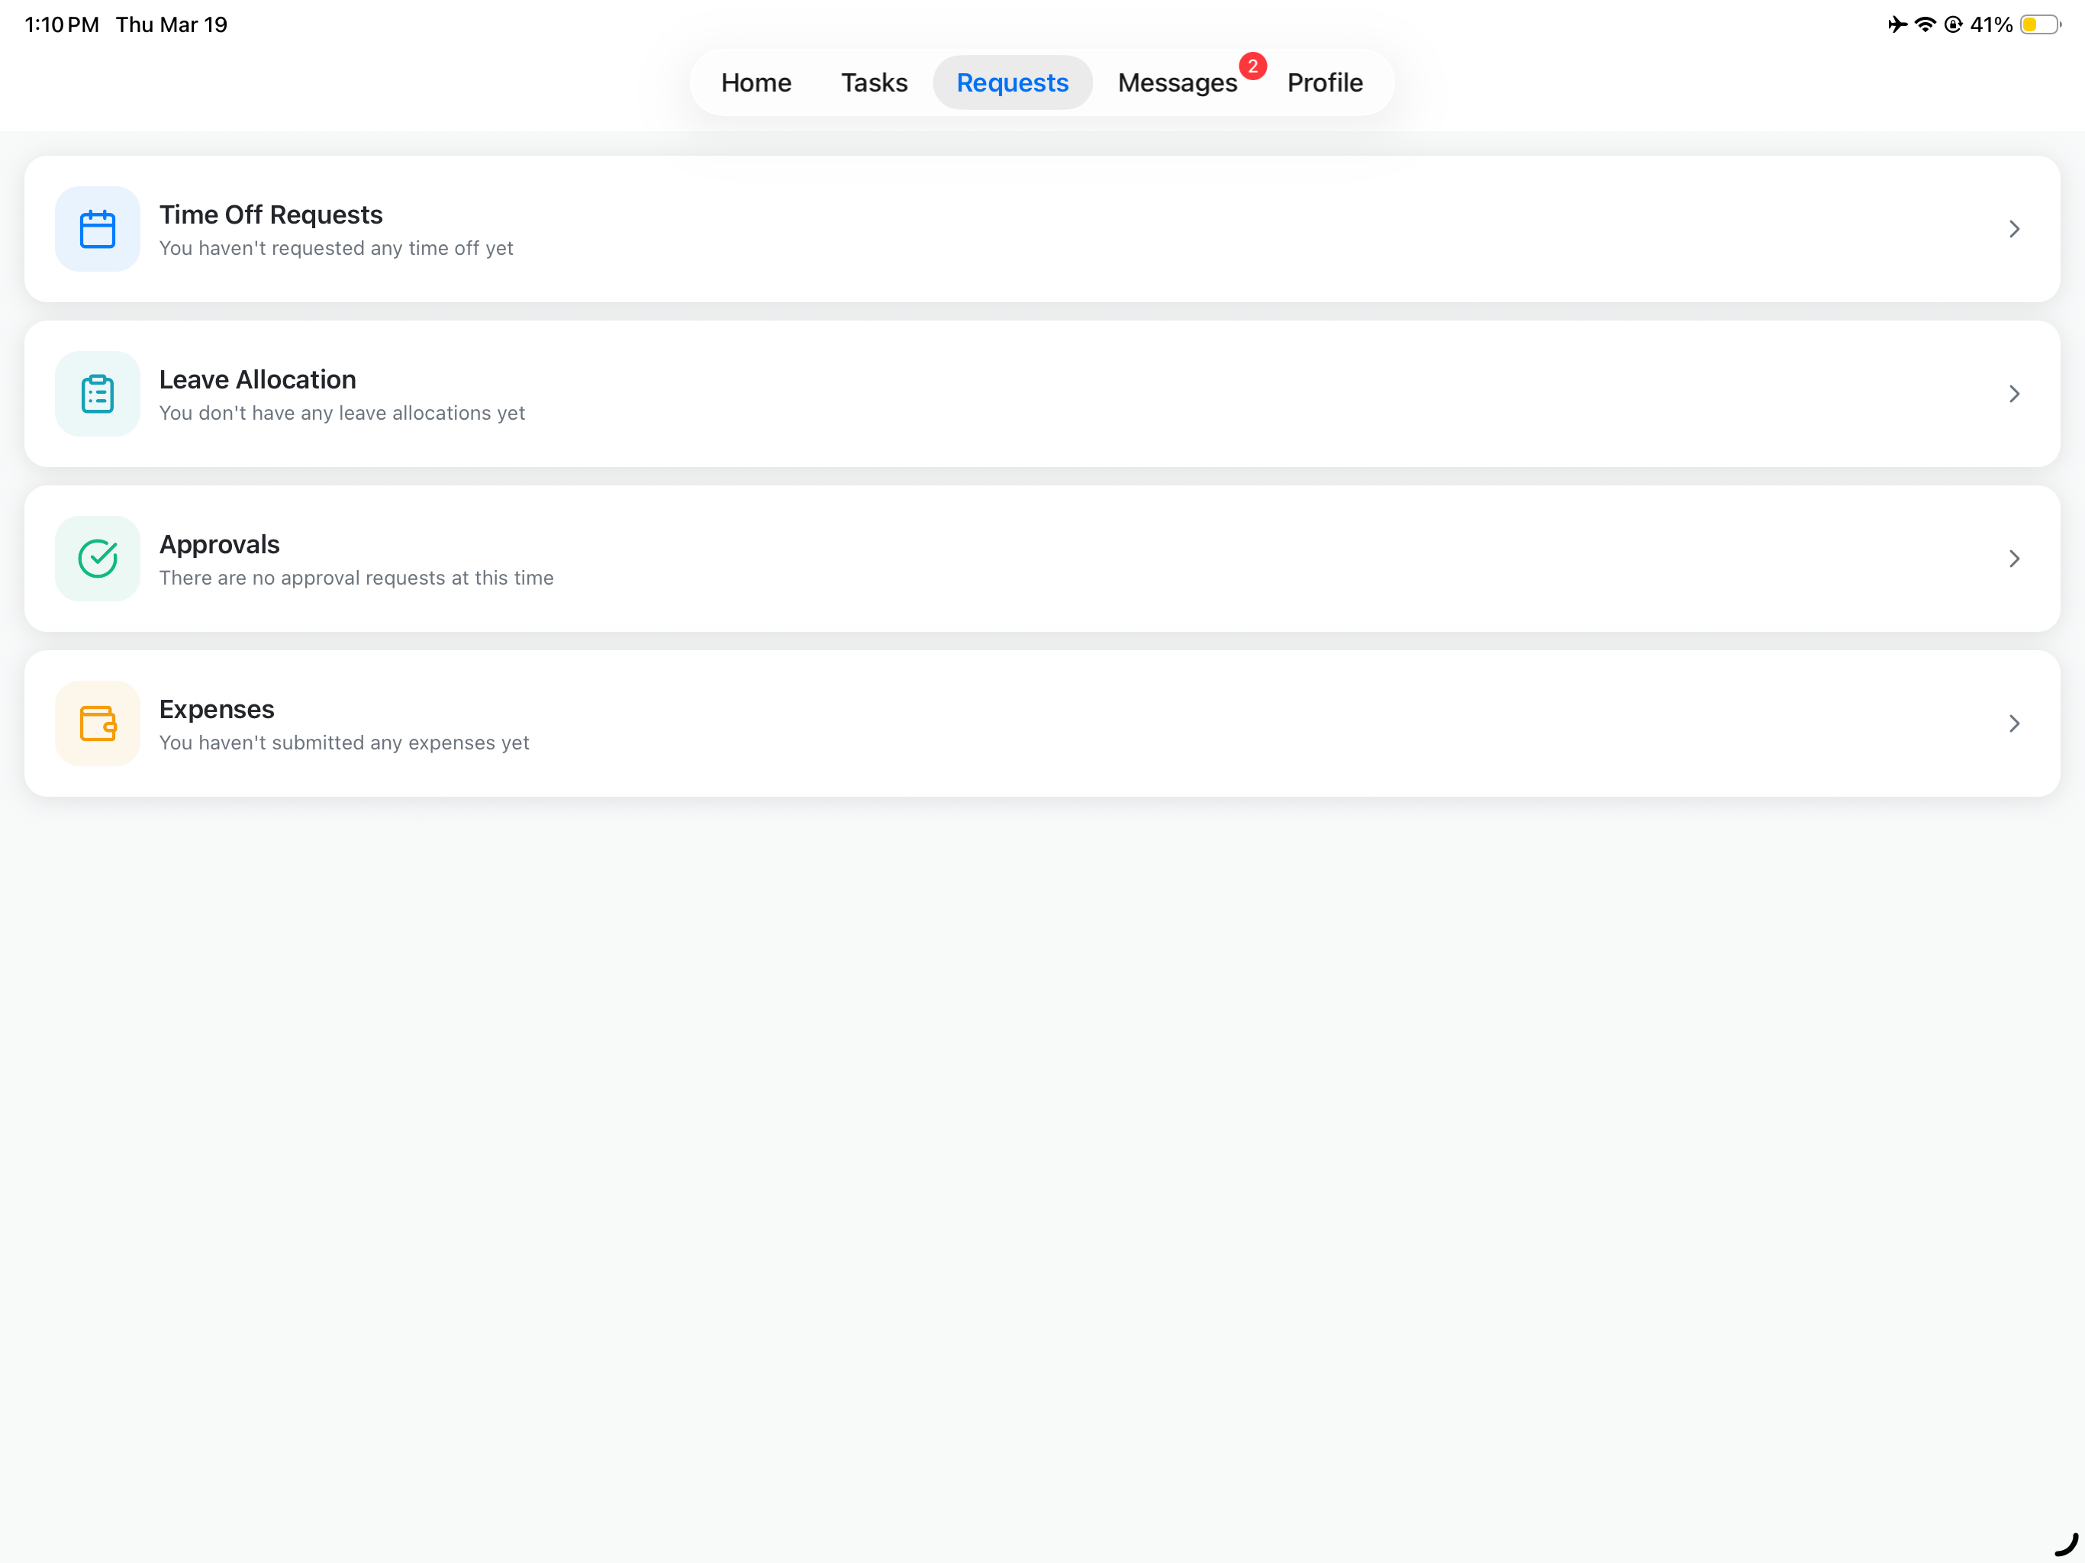Tap the Thu Mar 19 date in status bar
The image size is (2085, 1563).
tap(172, 24)
